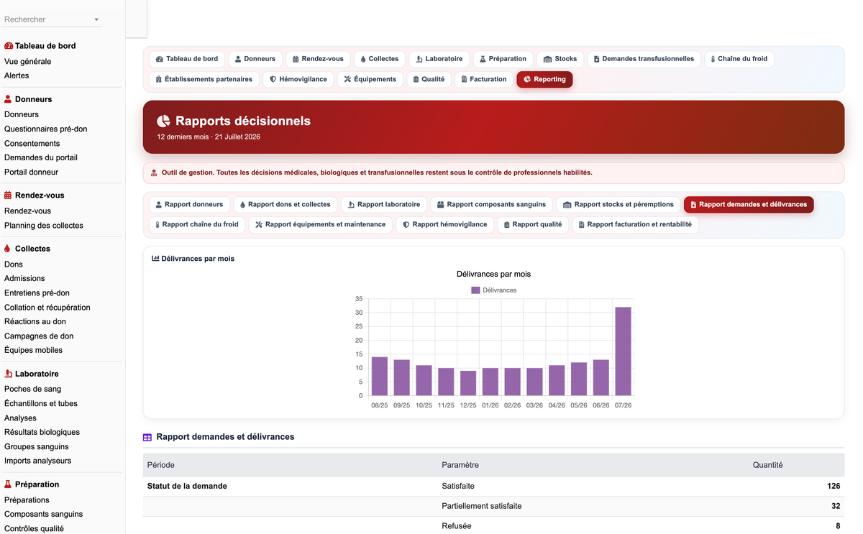This screenshot has height=534, width=863.
Task: Open Planning des collectes sidebar link
Action: pyautogui.click(x=44, y=225)
